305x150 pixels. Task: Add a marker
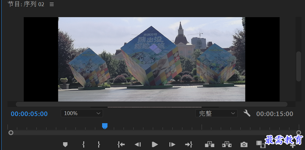click(65, 145)
